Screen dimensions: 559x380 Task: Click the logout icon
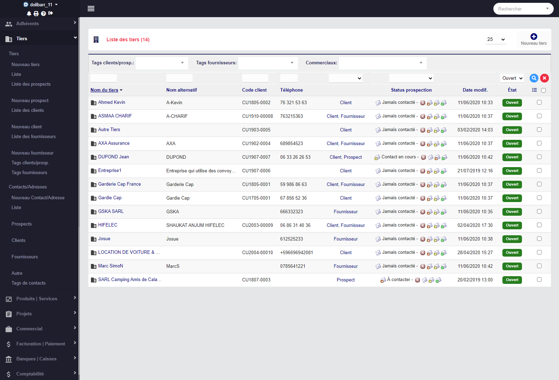point(51,13)
